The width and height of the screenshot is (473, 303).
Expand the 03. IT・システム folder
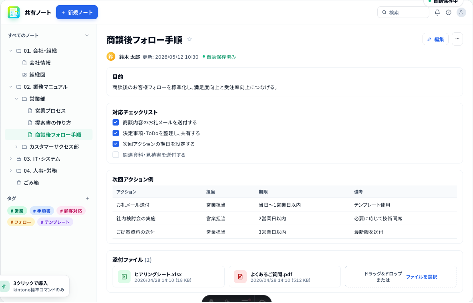point(11,159)
